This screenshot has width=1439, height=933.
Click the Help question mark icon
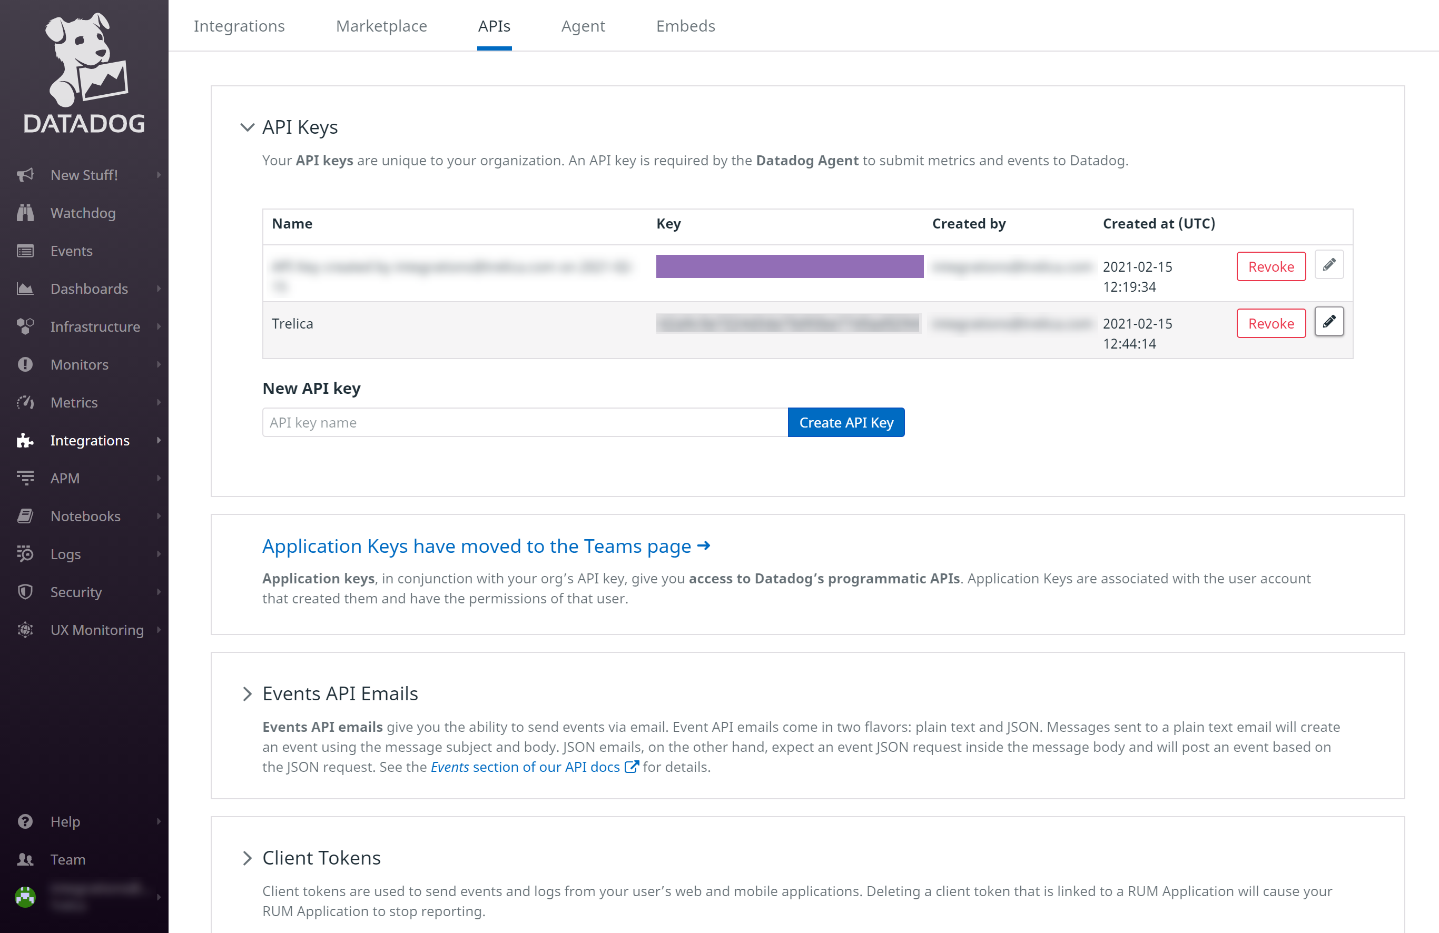coord(25,822)
